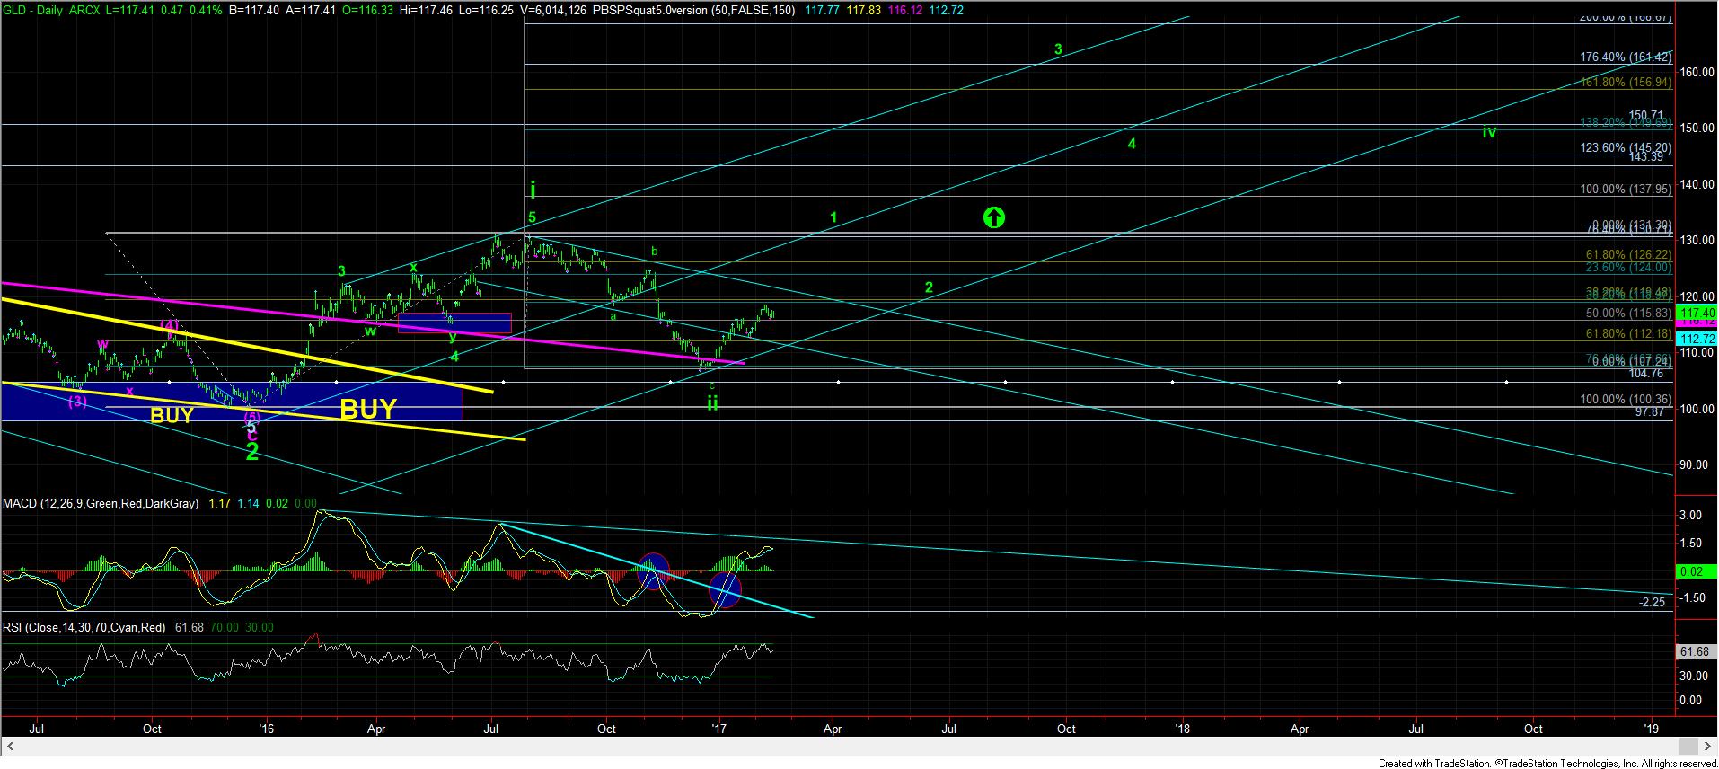Click the MACD indicator title label
The image size is (1719, 769).
tap(101, 504)
